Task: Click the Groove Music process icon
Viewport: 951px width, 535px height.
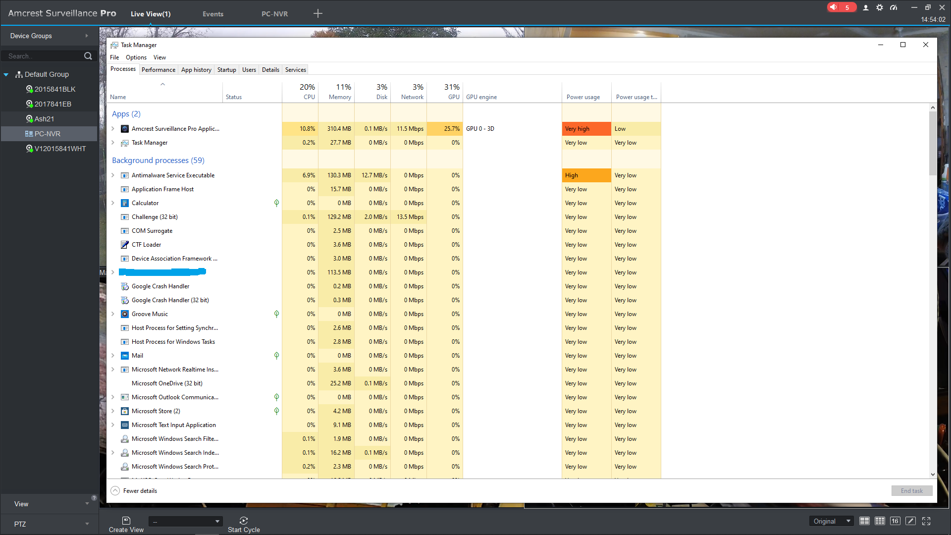Action: tap(125, 314)
